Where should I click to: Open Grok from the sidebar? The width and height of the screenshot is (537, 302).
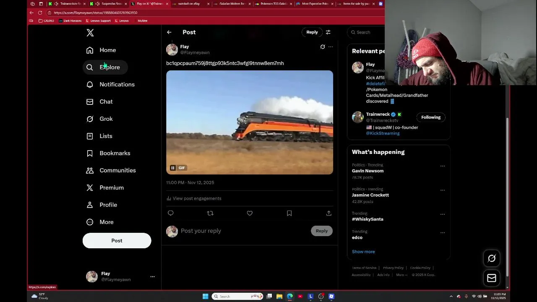(x=99, y=119)
